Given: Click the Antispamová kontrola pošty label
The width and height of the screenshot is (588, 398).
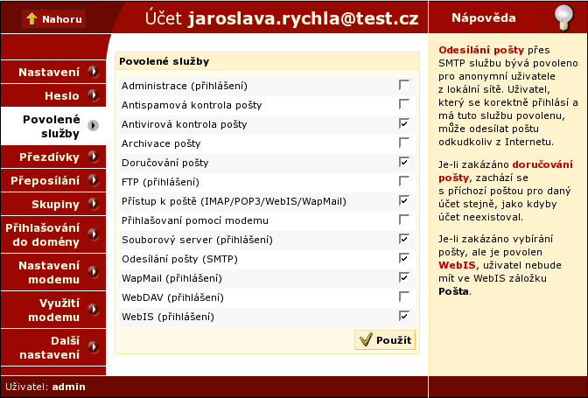Looking at the screenshot, I should (x=192, y=105).
